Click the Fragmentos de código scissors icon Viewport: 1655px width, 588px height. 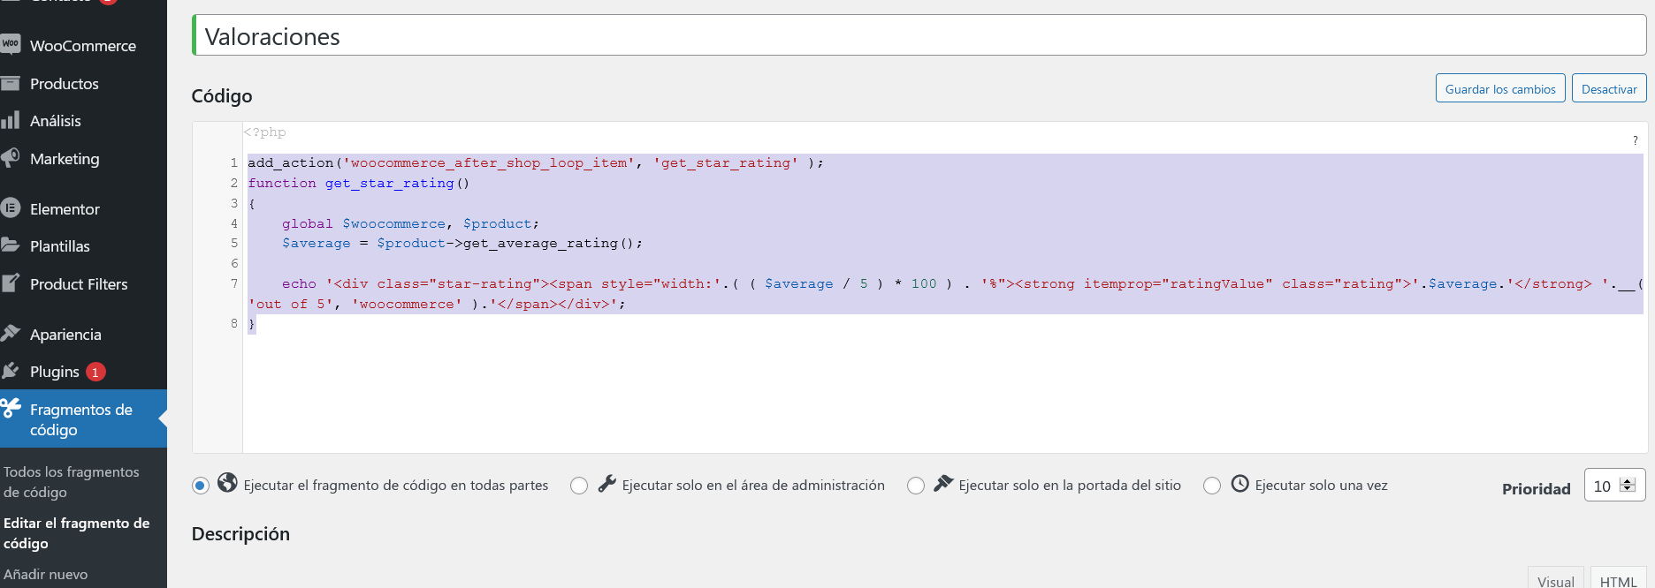(x=10, y=409)
